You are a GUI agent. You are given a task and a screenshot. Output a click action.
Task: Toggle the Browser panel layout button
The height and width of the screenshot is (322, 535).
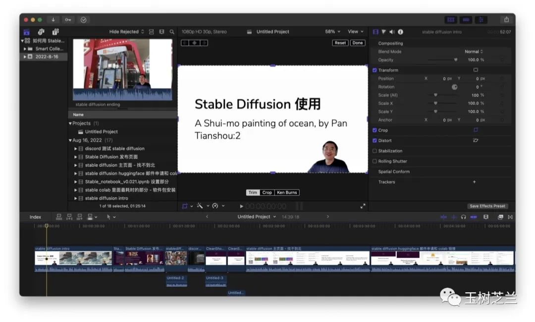[x=451, y=20]
